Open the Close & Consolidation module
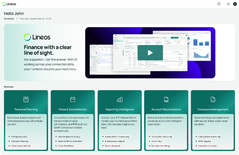 tap(73, 120)
